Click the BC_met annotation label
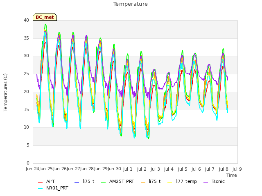 pyautogui.click(x=45, y=17)
